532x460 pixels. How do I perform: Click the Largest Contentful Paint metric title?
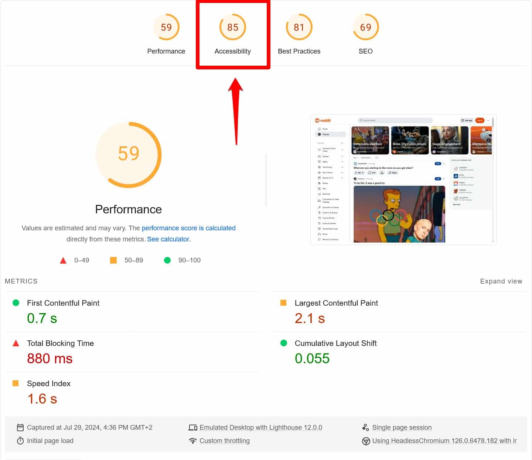pyautogui.click(x=336, y=303)
